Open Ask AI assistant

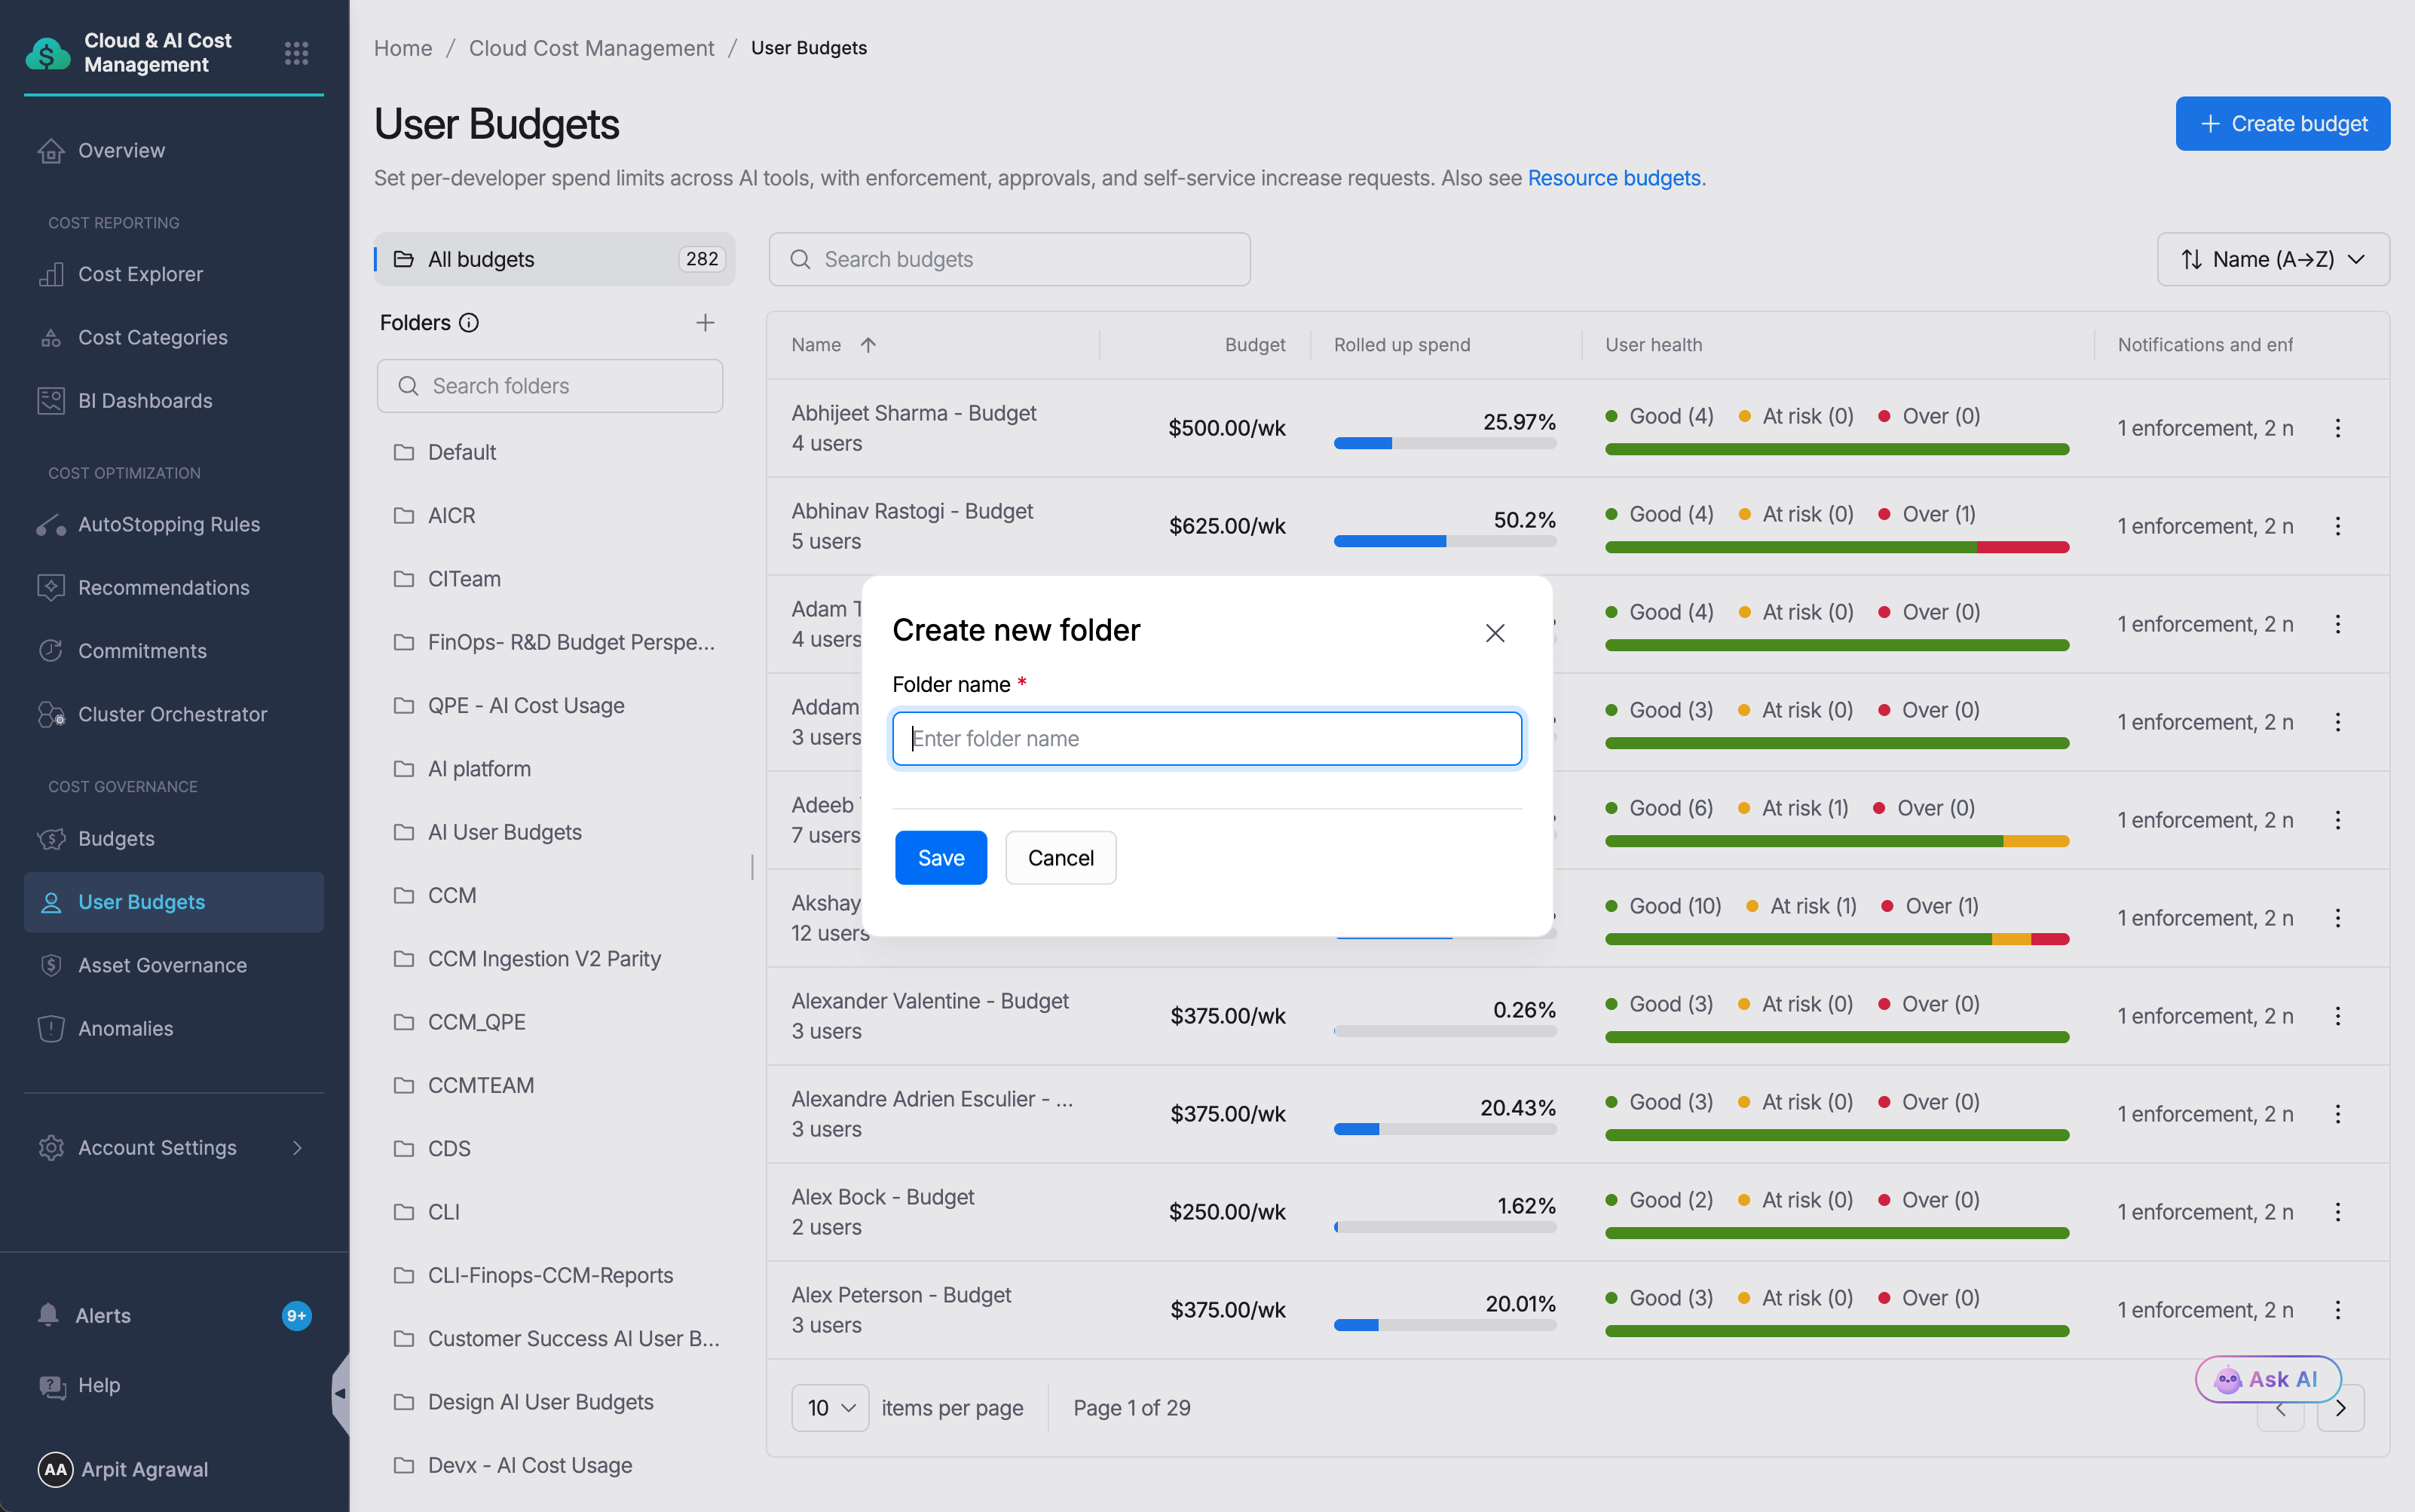2267,1379
